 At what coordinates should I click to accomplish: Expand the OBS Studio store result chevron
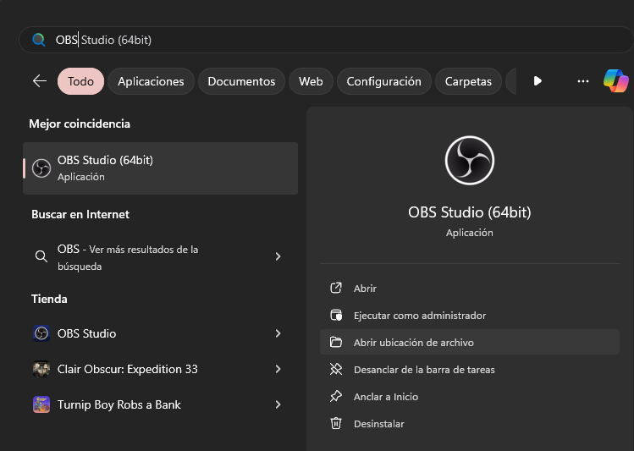click(x=278, y=333)
